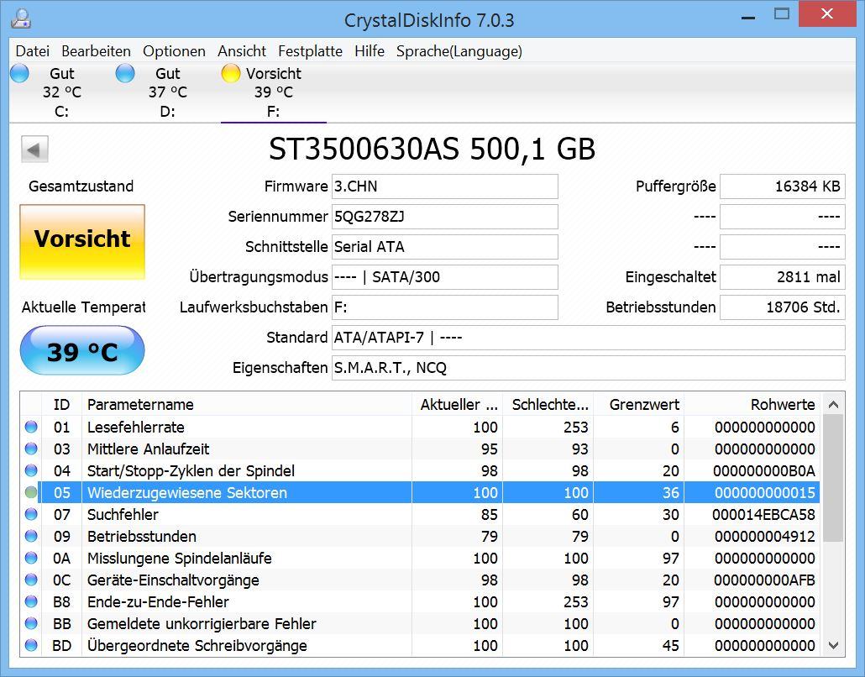Click status dot of Mittlere Anlaufzeit row
Screen dimensions: 865x677
(31, 449)
